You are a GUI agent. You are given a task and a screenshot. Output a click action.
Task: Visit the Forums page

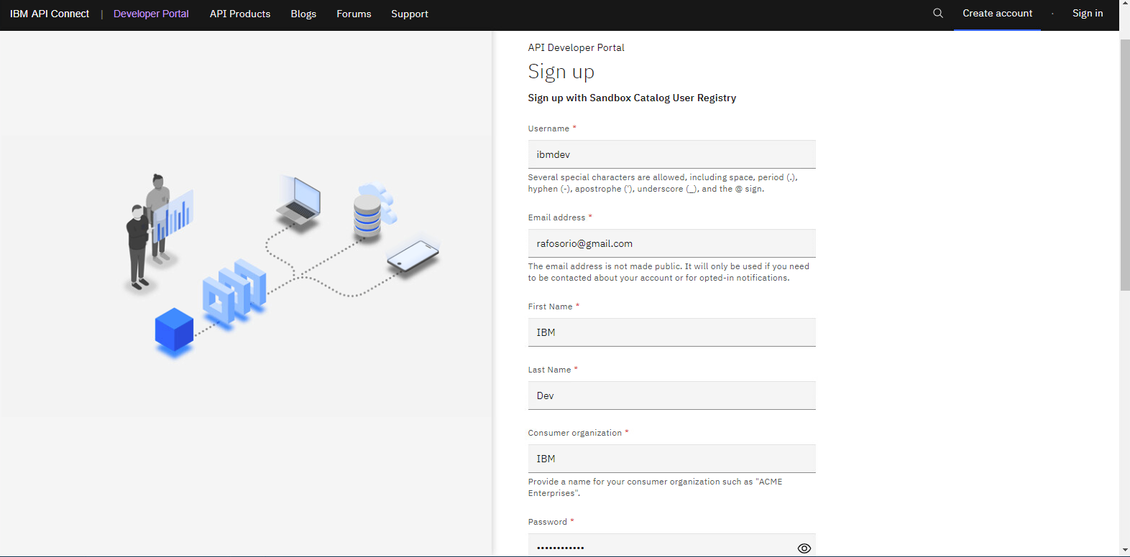tap(354, 14)
